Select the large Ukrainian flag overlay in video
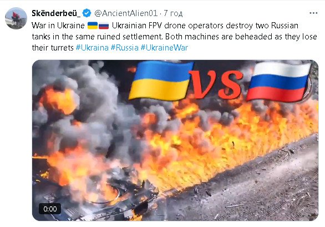The width and height of the screenshot is (325, 227). point(161,80)
